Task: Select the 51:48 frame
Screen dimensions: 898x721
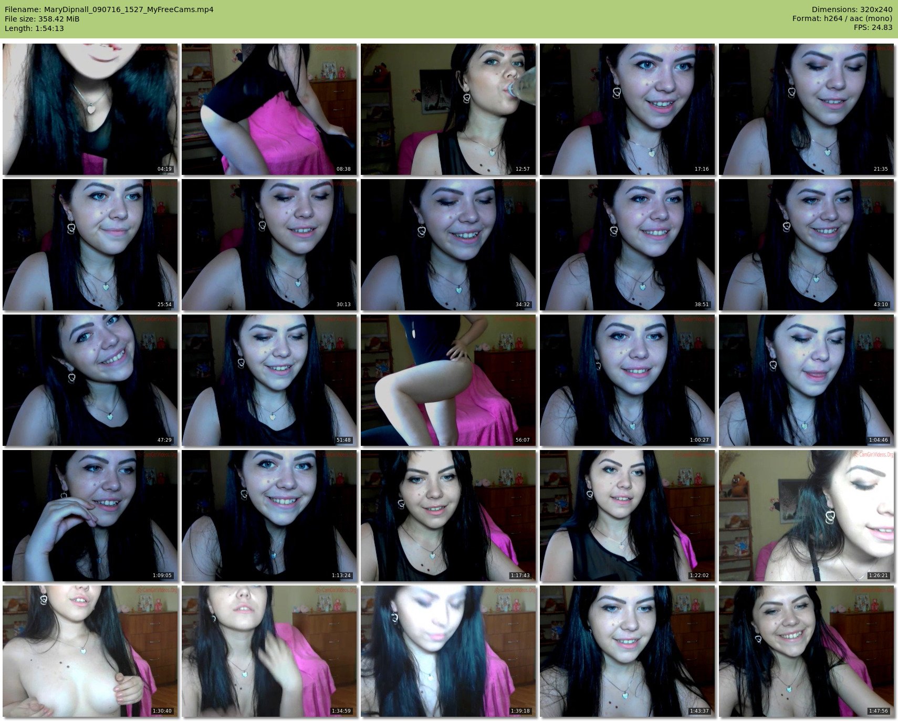Action: (x=269, y=380)
